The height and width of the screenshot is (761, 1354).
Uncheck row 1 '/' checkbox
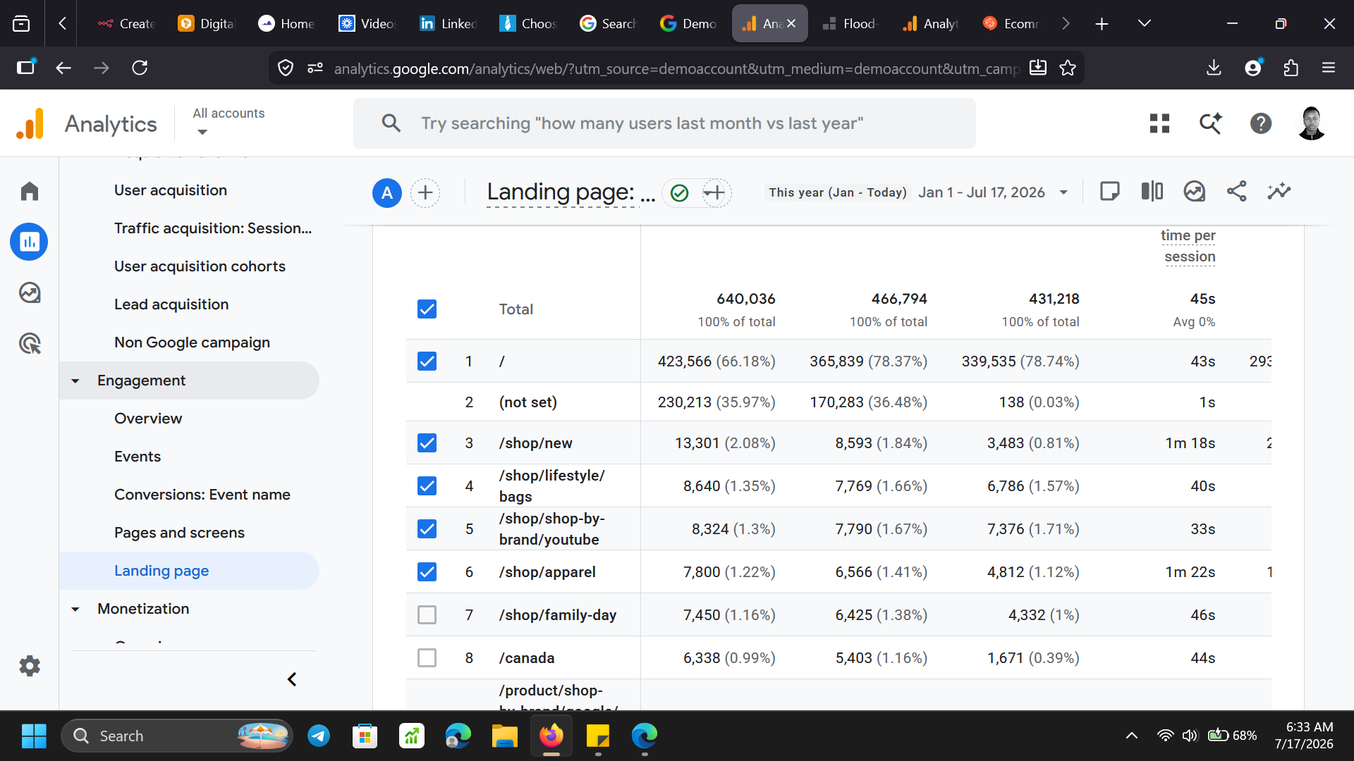[x=427, y=361]
